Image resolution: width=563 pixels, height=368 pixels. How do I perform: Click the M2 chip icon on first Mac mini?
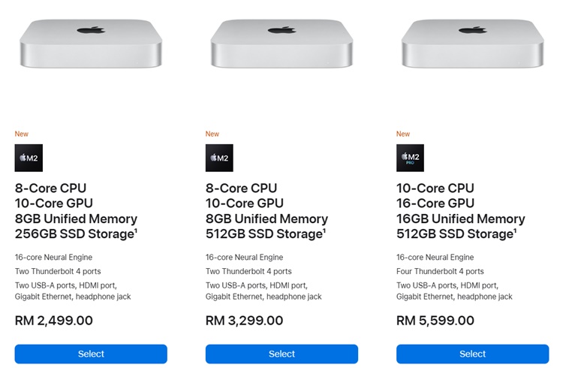(x=29, y=158)
